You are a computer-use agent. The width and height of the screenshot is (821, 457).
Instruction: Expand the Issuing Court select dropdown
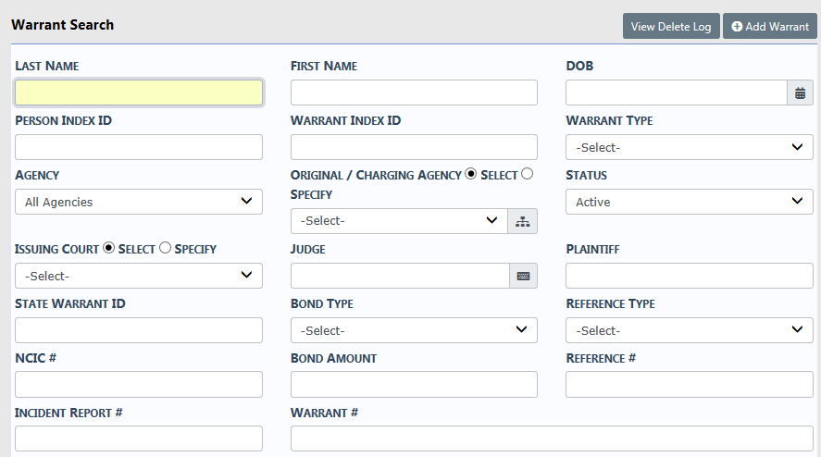coord(139,276)
